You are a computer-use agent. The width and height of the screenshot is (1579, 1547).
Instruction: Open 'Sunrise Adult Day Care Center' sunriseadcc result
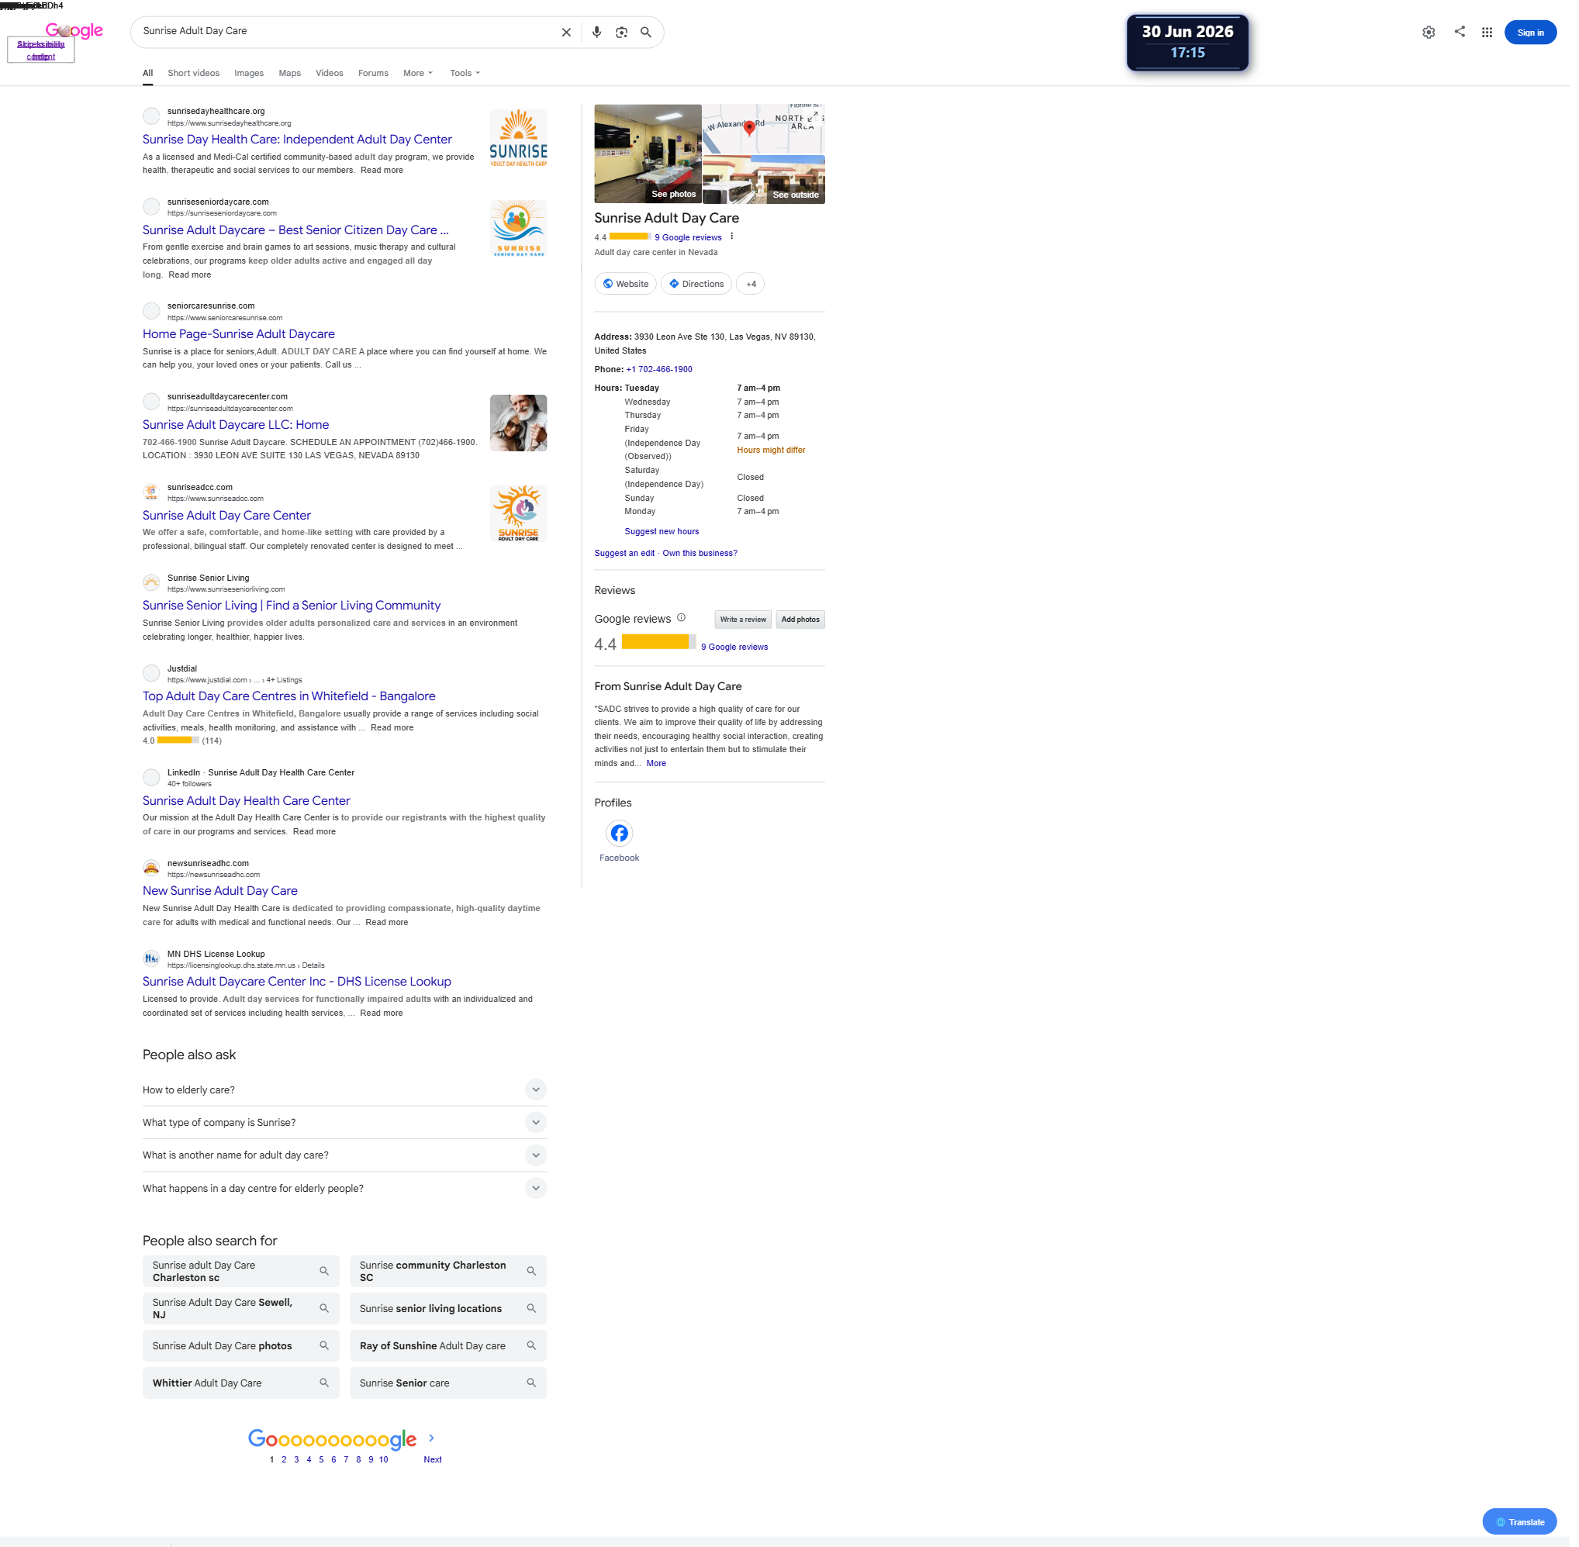click(x=226, y=515)
